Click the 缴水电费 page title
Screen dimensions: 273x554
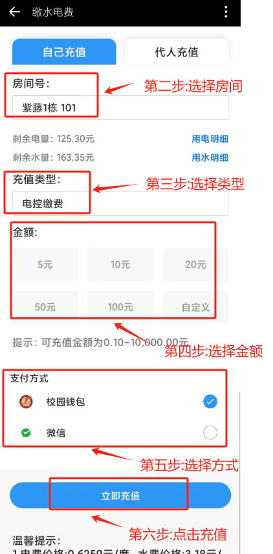tap(53, 12)
